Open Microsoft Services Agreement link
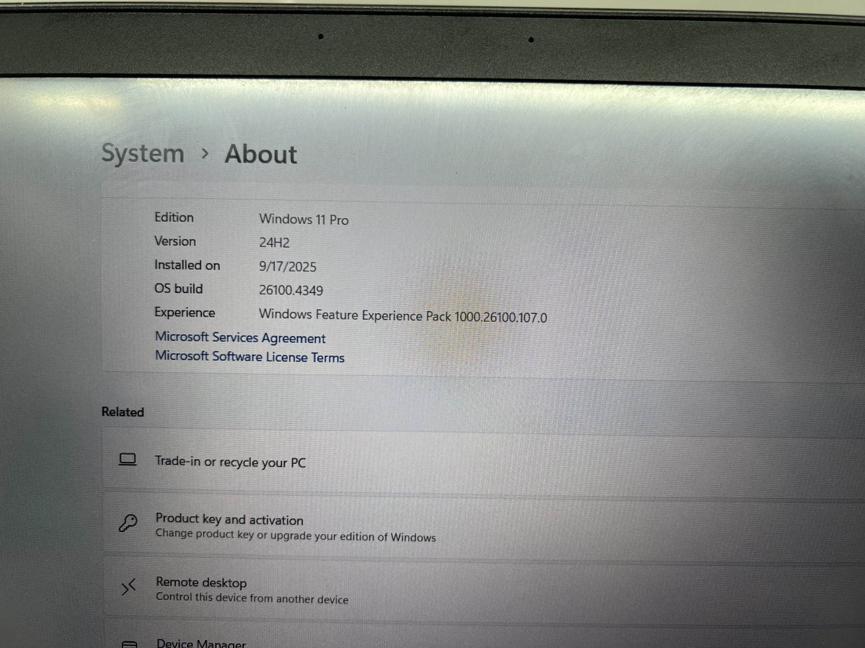The width and height of the screenshot is (865, 648). [x=241, y=337]
